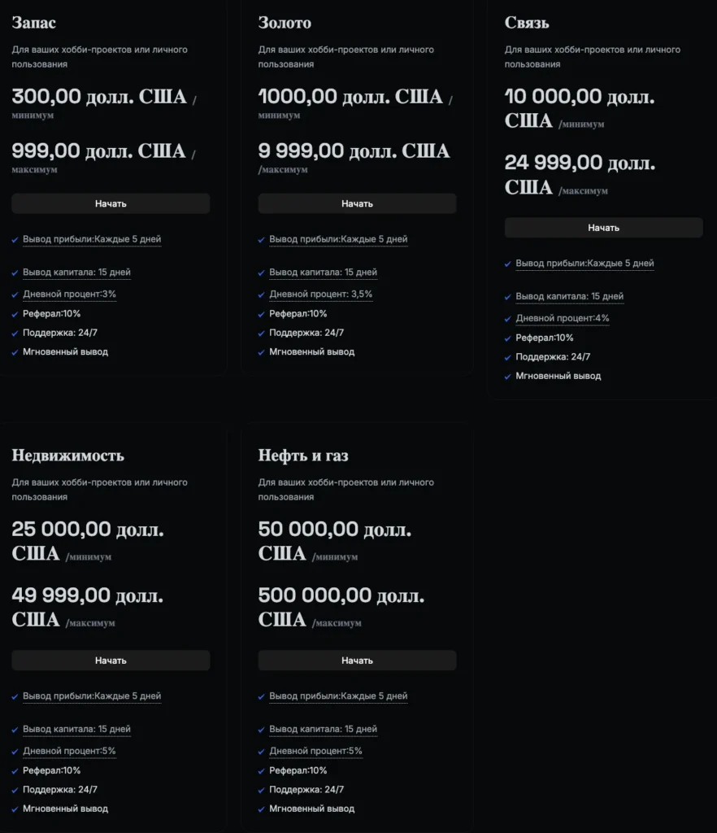The width and height of the screenshot is (717, 833).
Task: Click the Начать button in the Запас plan
Action: (111, 203)
